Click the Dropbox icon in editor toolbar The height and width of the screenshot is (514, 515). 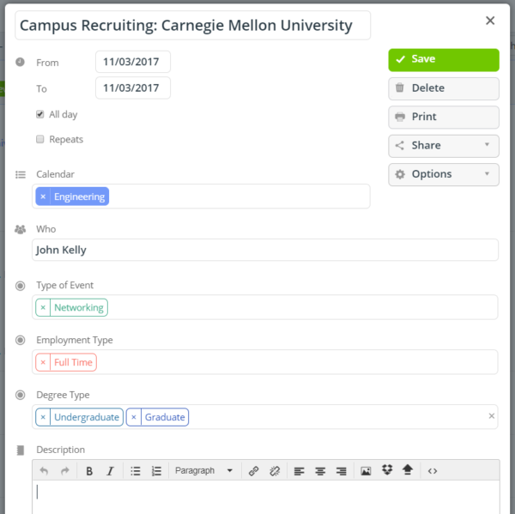click(x=387, y=470)
